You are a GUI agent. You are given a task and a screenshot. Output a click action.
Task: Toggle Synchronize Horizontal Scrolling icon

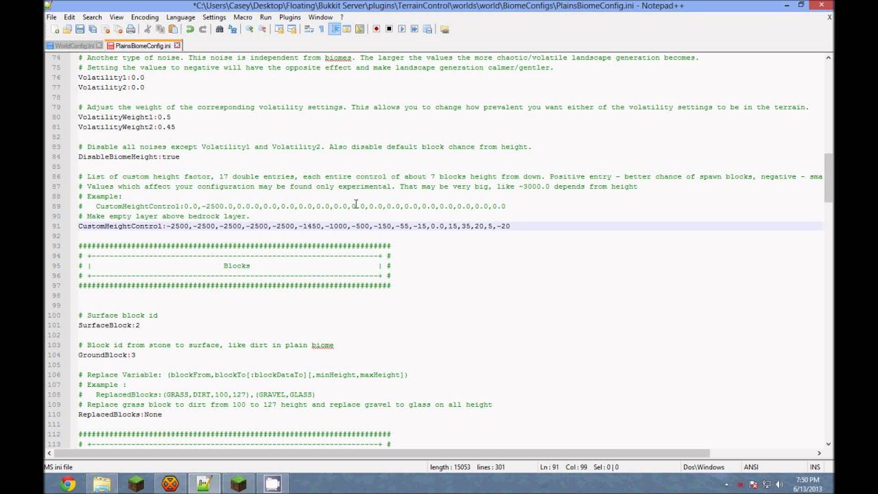(x=292, y=29)
